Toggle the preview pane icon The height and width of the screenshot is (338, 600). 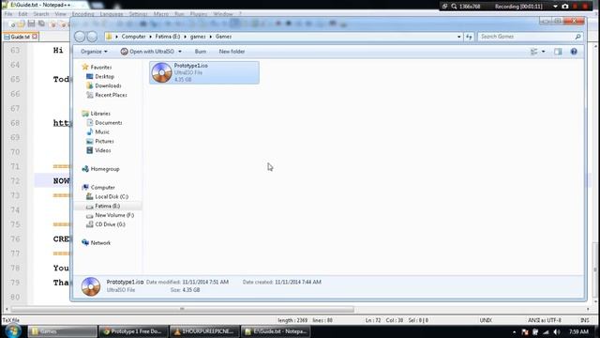[x=558, y=52]
